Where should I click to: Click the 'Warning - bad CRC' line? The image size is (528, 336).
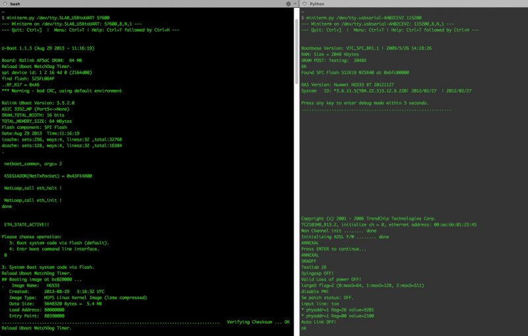click(x=61, y=91)
